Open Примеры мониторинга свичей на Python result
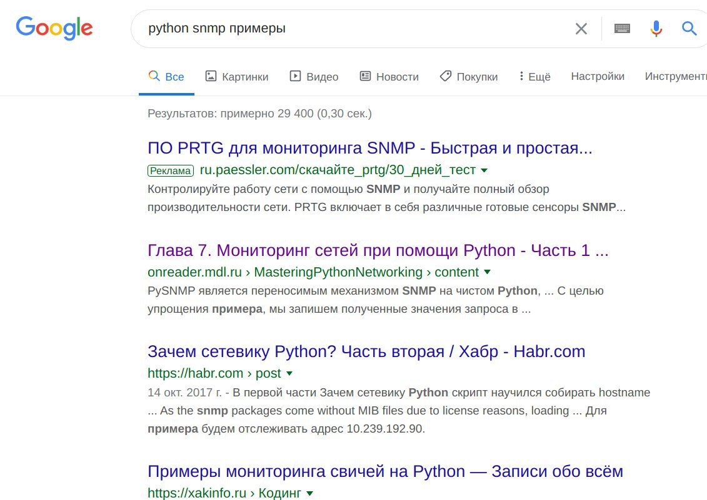This screenshot has height=500, width=707. pos(385,471)
